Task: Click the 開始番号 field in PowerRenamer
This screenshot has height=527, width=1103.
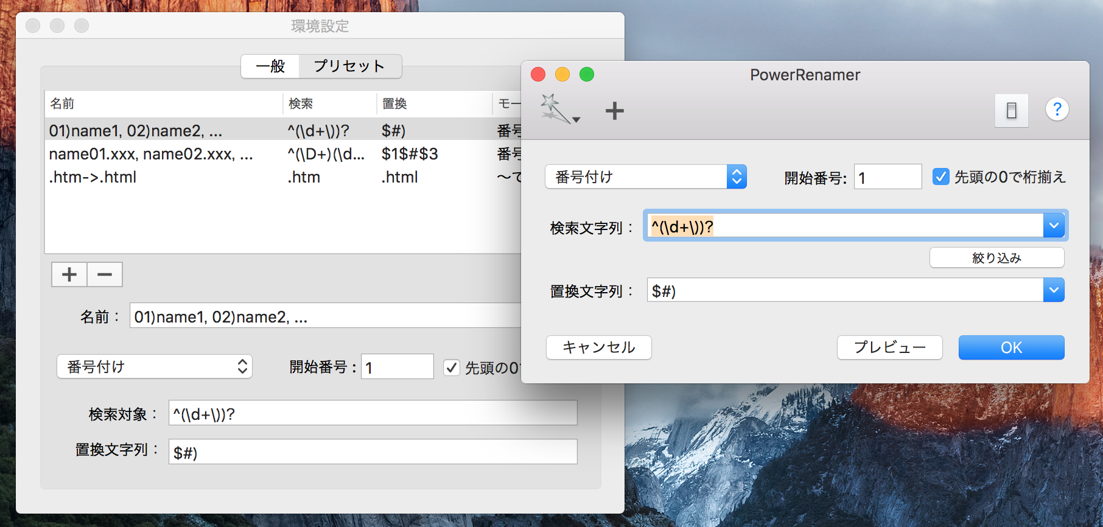Action: point(887,177)
